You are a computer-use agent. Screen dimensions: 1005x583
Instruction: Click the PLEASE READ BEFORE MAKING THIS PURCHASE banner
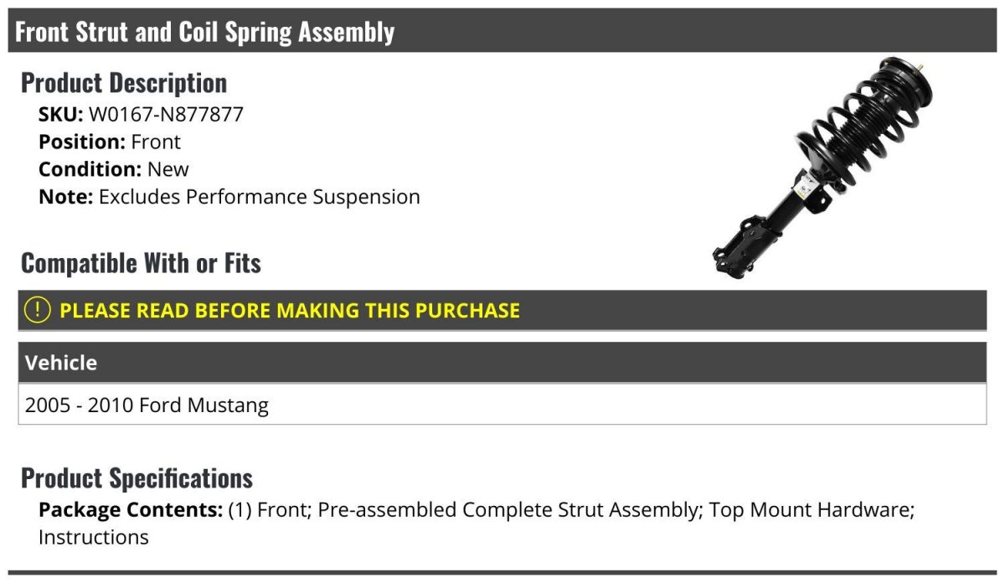pyautogui.click(x=502, y=310)
